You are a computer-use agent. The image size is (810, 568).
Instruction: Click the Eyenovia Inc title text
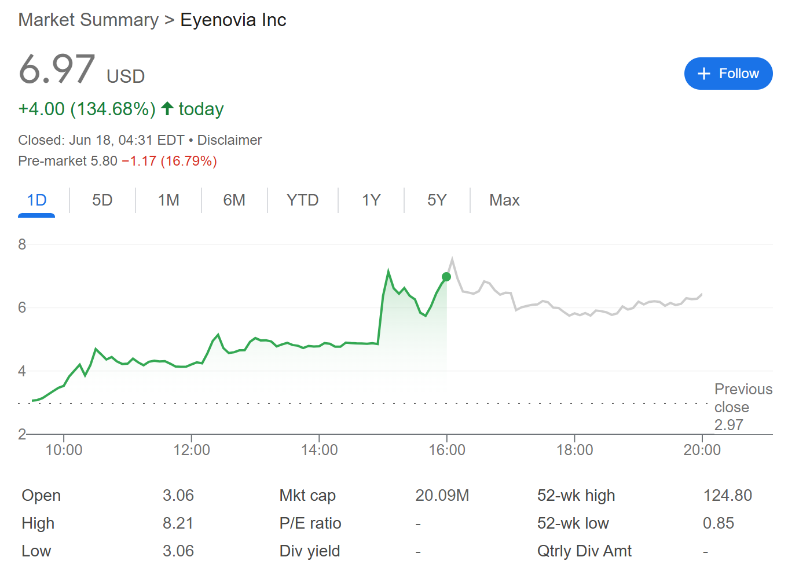233,20
